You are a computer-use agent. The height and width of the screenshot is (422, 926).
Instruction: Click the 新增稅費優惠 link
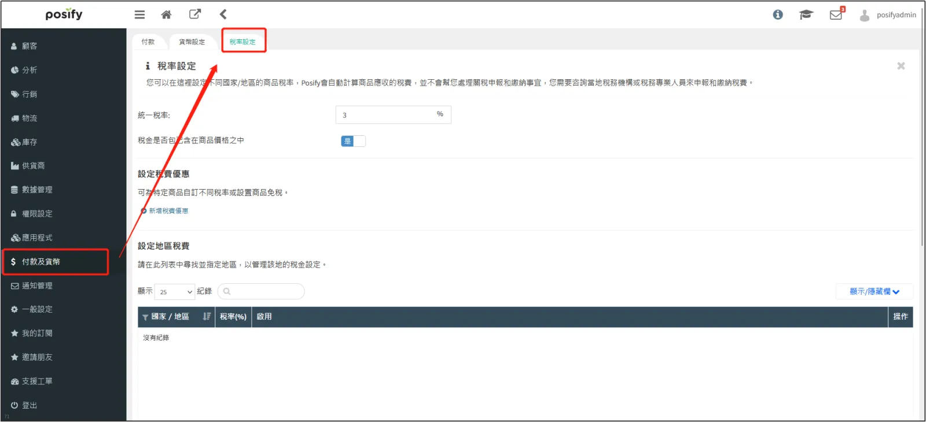(168, 211)
